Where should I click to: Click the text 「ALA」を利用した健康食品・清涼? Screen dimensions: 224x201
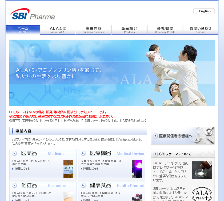click(x=101, y=195)
